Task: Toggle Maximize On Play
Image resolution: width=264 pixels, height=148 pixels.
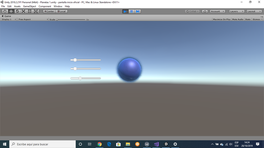Action: coord(222,19)
